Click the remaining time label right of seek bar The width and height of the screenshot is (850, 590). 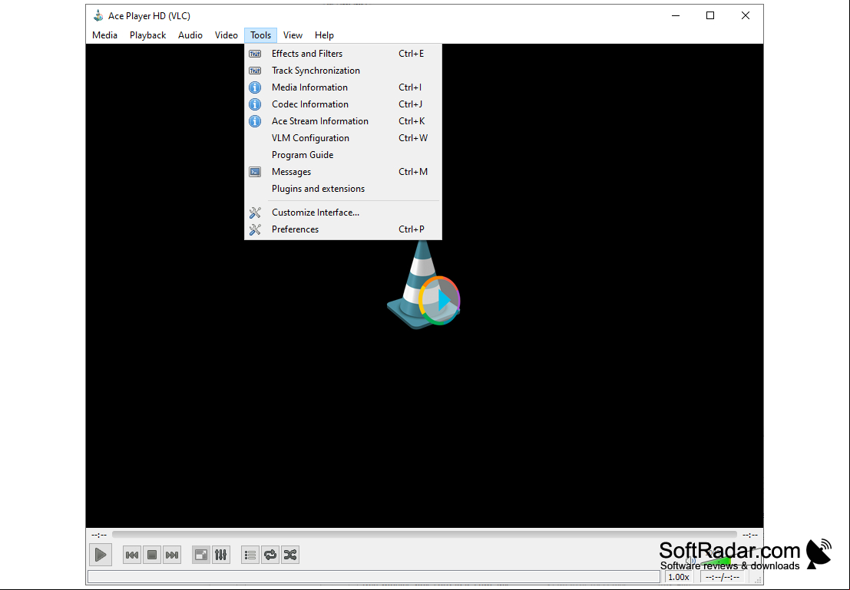tap(749, 535)
